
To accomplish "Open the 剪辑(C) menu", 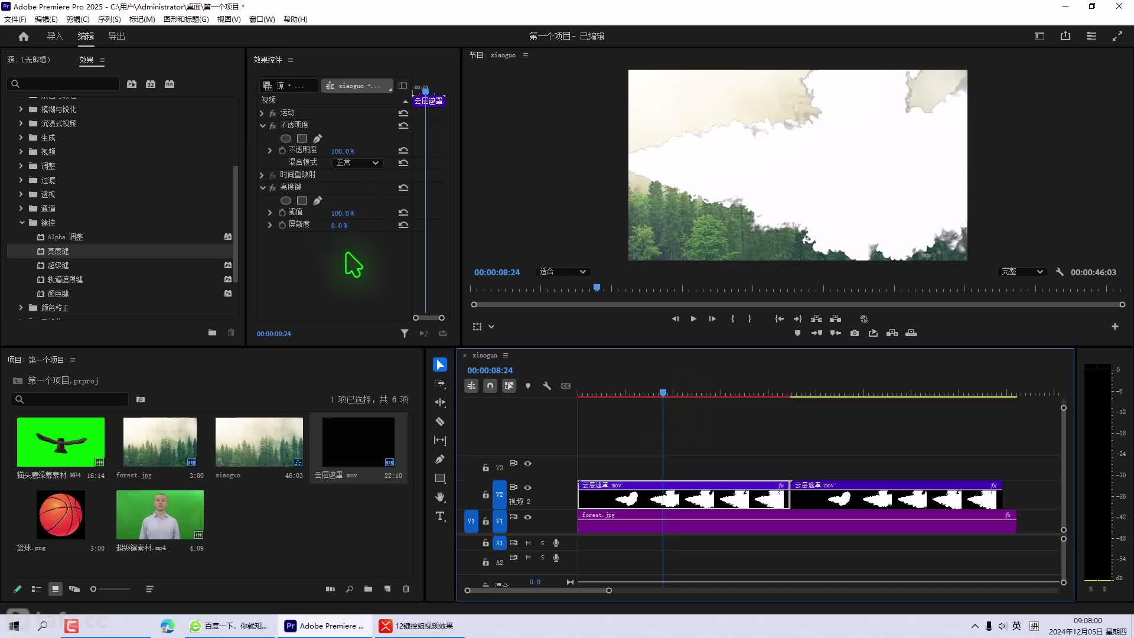I will point(78,19).
